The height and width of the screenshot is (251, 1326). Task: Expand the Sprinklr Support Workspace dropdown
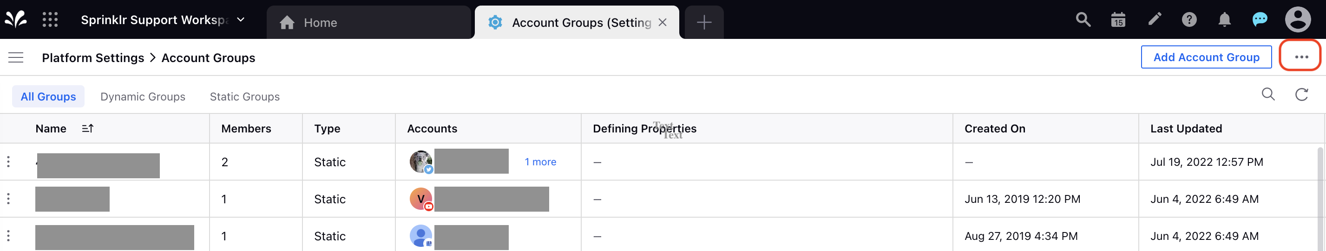240,20
